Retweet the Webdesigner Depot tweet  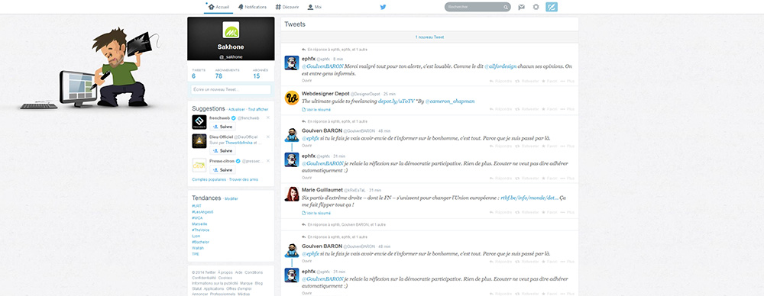[x=527, y=110]
